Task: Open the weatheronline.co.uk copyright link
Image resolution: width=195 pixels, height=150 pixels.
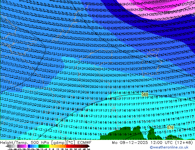Action: pyautogui.click(x=169, y=147)
